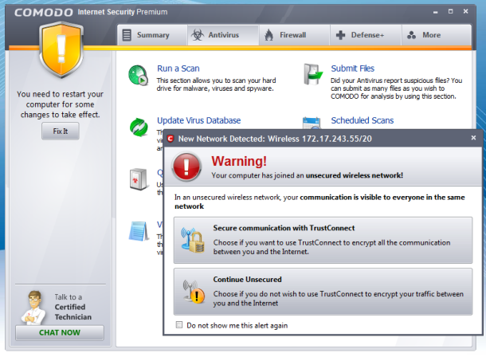Viewport: 486px width, 357px height.
Task: Open the Scheduled Scans link
Action: point(363,120)
